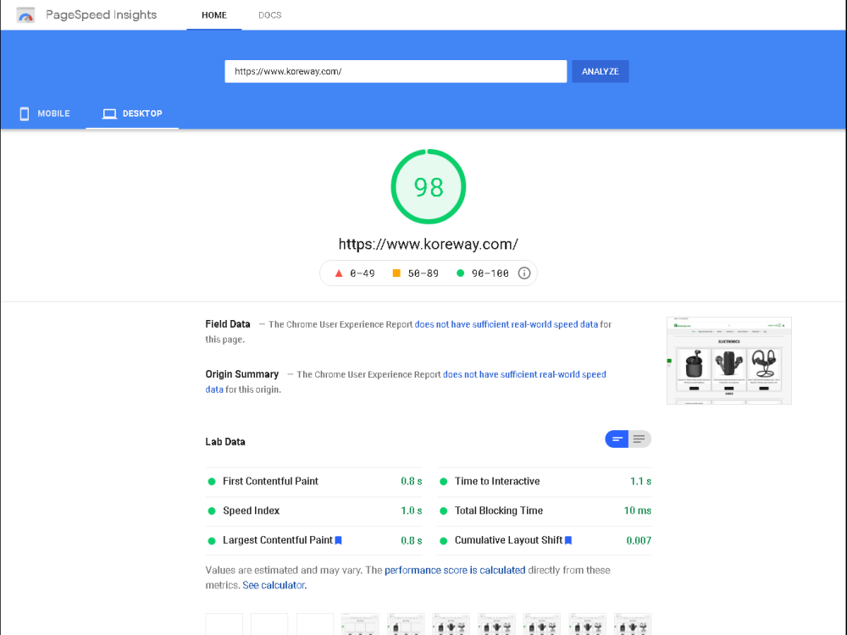
Task: Select the expanded Lab Data view toggle
Action: point(639,439)
